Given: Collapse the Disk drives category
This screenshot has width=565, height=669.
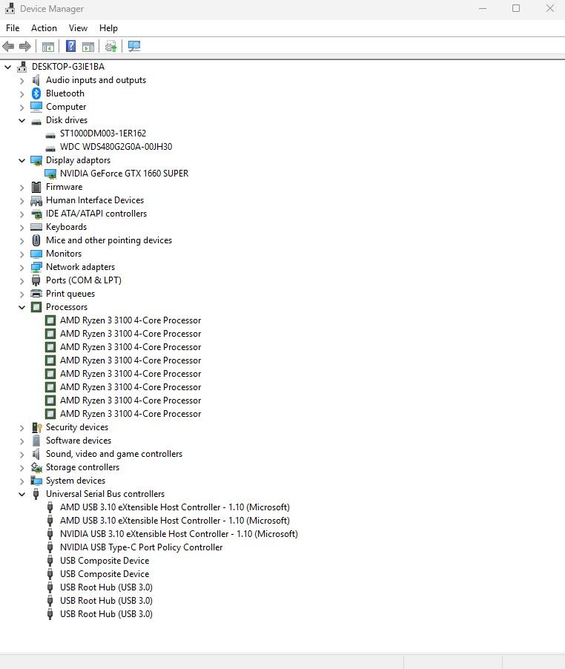Looking at the screenshot, I should [x=22, y=120].
